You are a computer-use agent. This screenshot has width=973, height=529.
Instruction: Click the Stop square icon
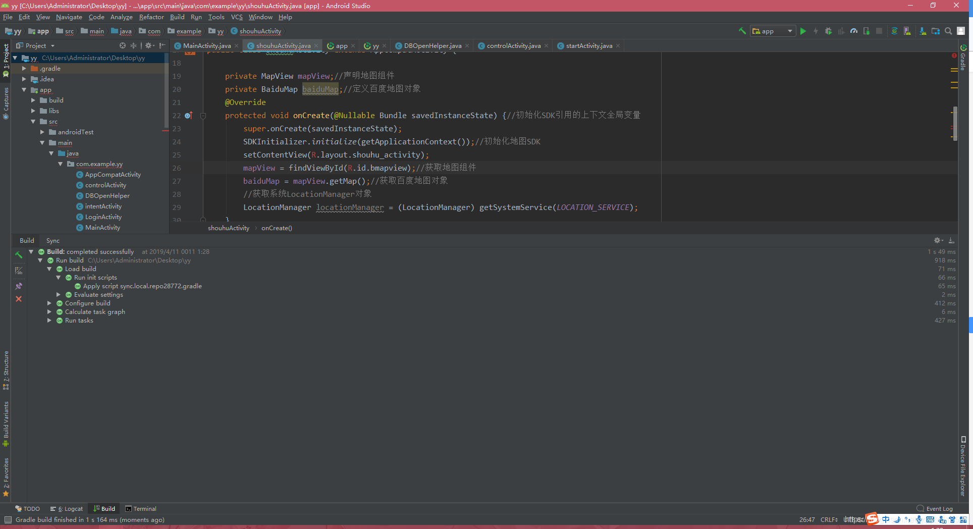pyautogui.click(x=879, y=31)
